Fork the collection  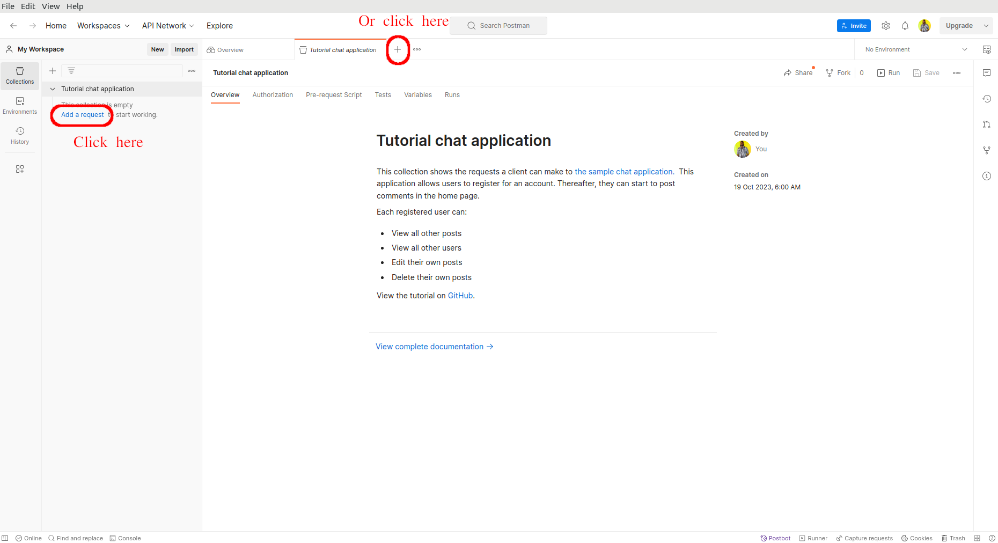838,73
